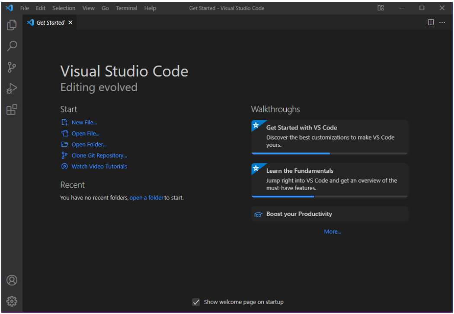Open the Source Control view
The width and height of the screenshot is (454, 314).
[12, 67]
